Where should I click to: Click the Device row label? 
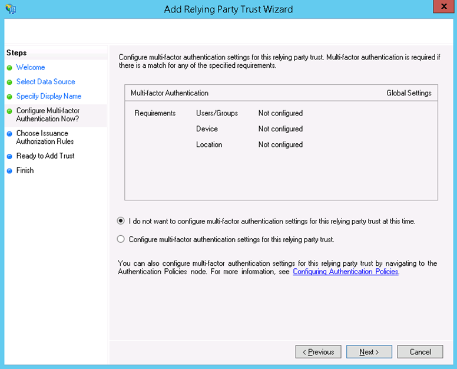point(207,129)
